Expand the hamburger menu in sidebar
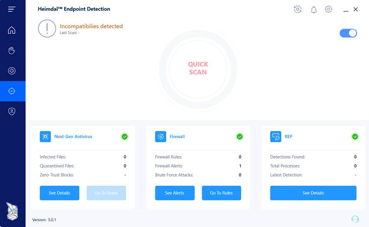The height and width of the screenshot is (227, 369). click(12, 9)
